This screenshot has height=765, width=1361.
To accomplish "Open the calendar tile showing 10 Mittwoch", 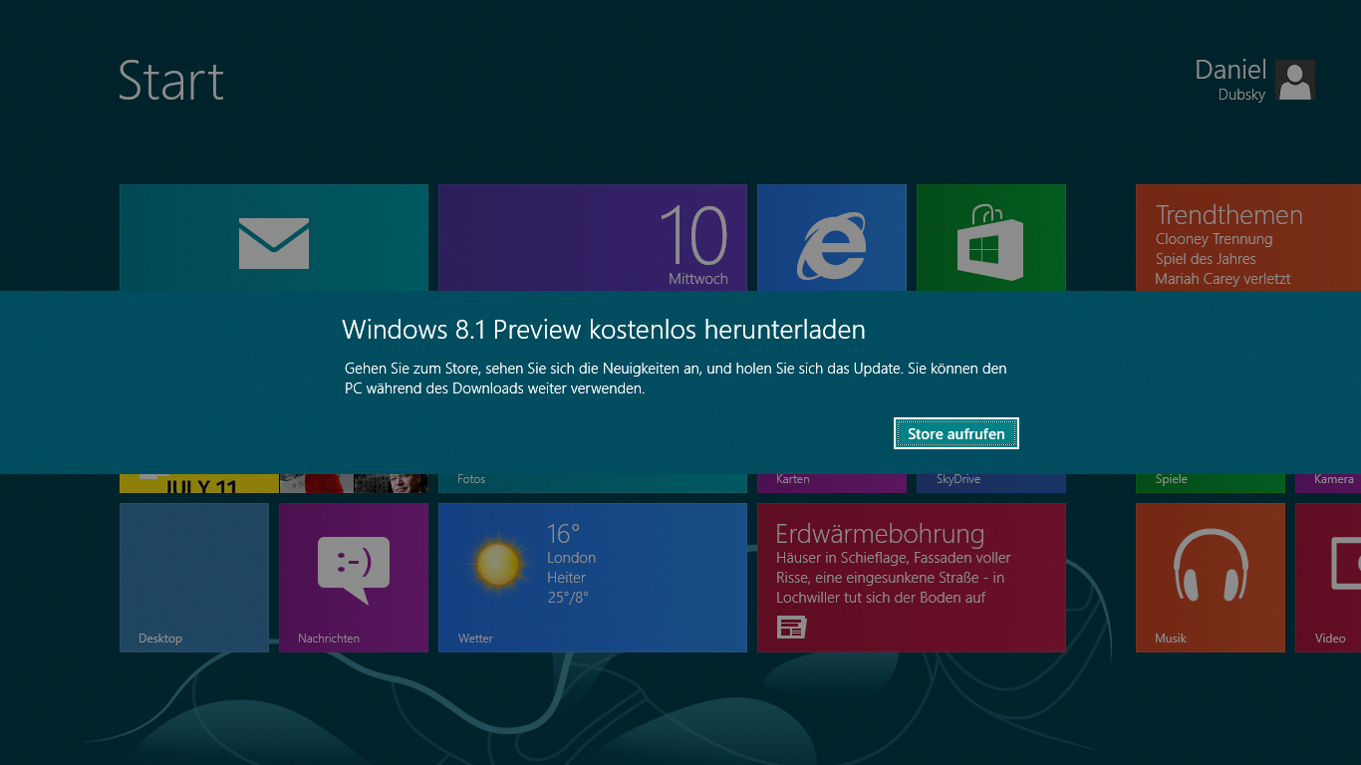I will [593, 237].
